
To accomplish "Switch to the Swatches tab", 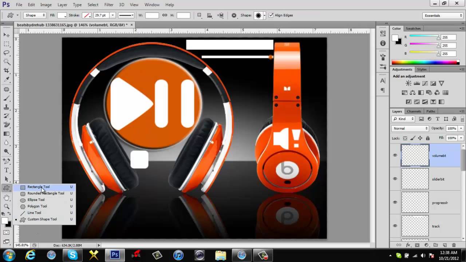I will pos(413,28).
